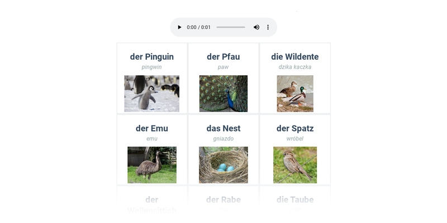Select the das Nest heading
447x223 pixels.
pyautogui.click(x=223, y=128)
